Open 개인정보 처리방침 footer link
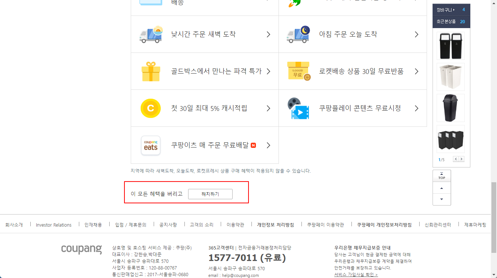 tap(276, 225)
